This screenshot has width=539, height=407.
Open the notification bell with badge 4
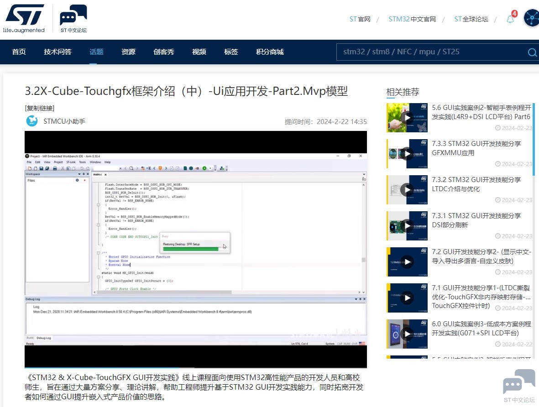pyautogui.click(x=511, y=18)
